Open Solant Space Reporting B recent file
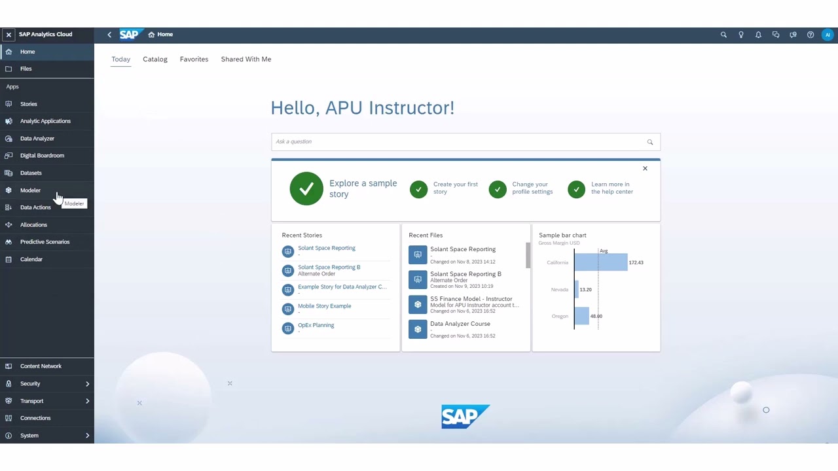Viewport: 838px width, 471px height. pyautogui.click(x=465, y=274)
